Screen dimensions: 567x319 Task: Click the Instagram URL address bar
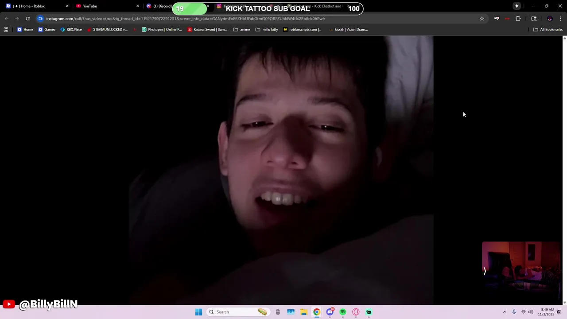click(260, 19)
